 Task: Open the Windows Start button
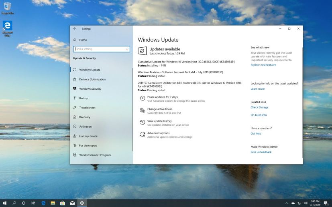tap(4, 203)
